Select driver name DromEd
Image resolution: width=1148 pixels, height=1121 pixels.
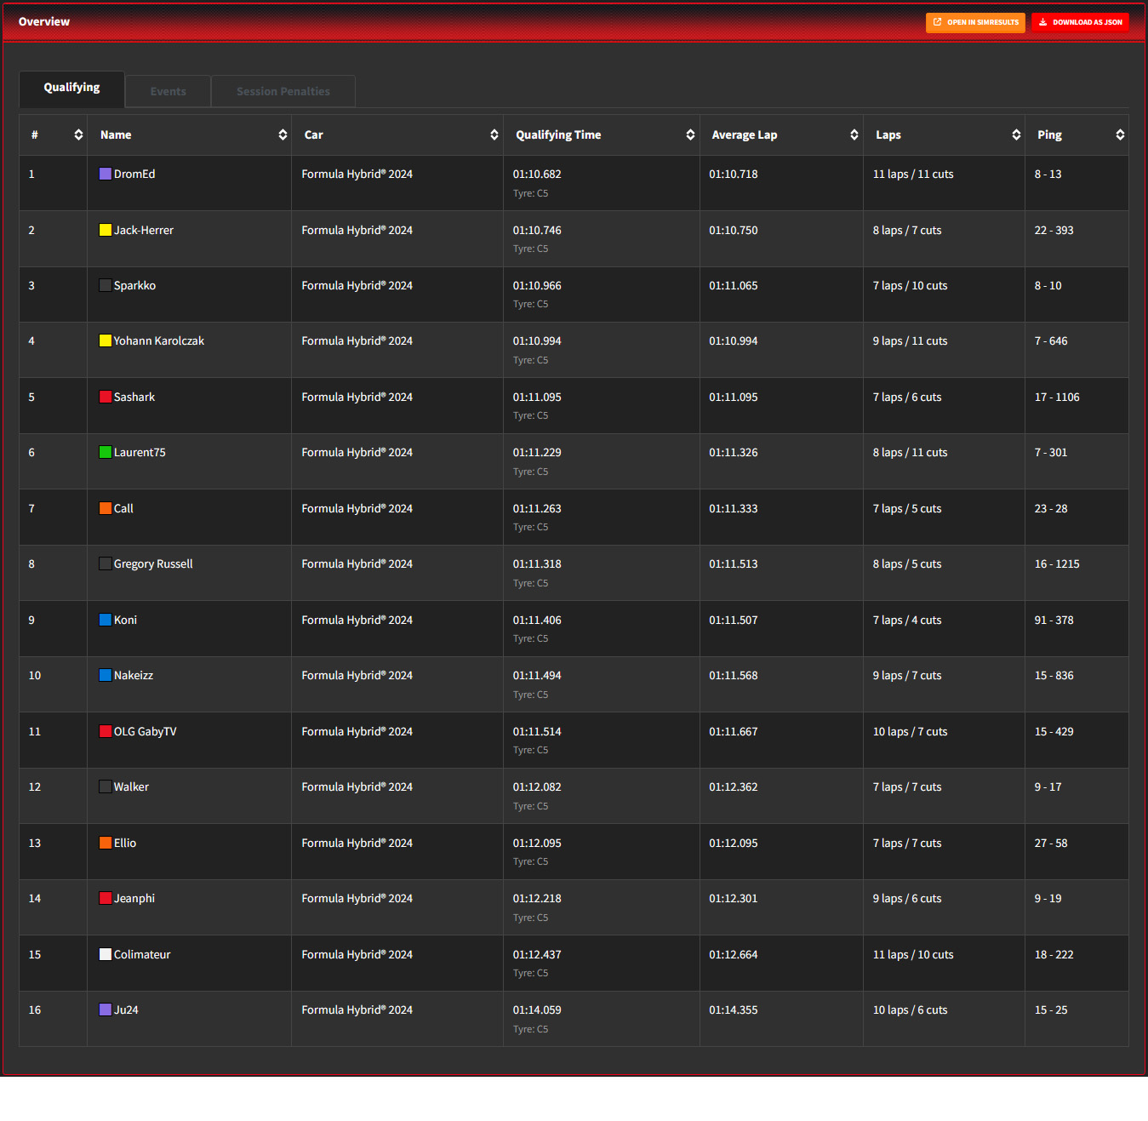pos(134,174)
